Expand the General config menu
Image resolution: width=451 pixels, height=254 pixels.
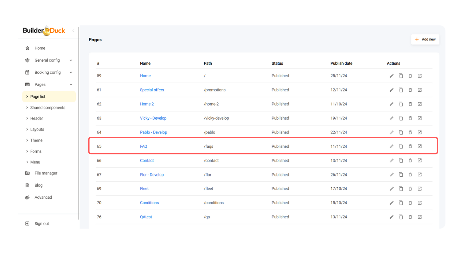[49, 60]
